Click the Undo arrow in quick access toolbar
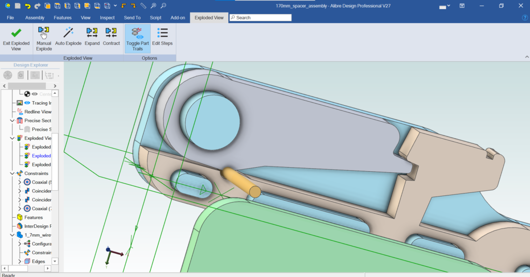 pos(27,6)
